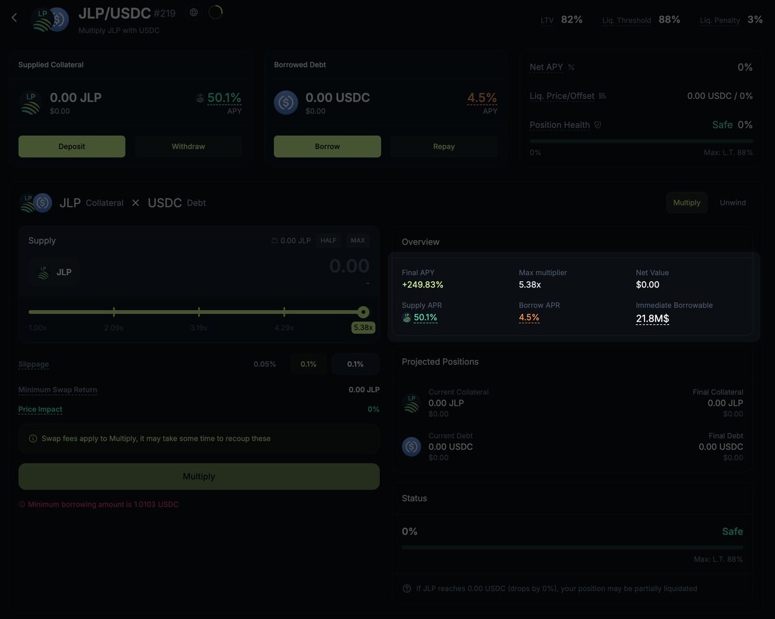775x619 pixels.
Task: Set leverage slider to the 2.09x tick
Action: coord(114,312)
